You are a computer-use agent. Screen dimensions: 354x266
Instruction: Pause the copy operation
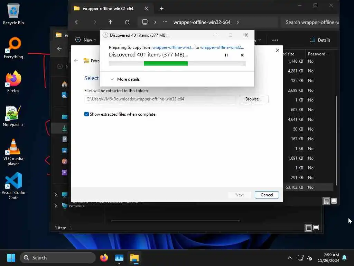point(226,55)
